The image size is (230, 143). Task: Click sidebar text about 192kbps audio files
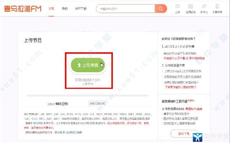pos(183,71)
